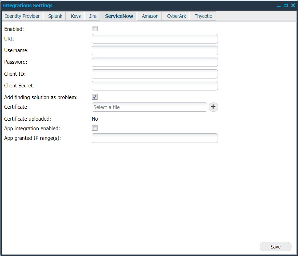Image resolution: width=298 pixels, height=256 pixels.
Task: Select the Thycotic tab
Action: (202, 16)
